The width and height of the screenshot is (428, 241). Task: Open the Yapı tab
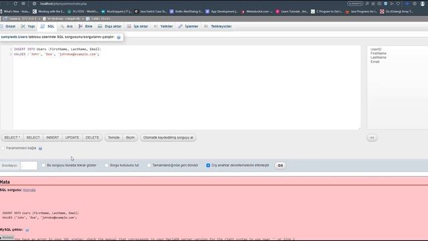(28, 26)
